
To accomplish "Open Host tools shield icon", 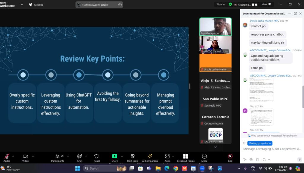I will (133, 158).
